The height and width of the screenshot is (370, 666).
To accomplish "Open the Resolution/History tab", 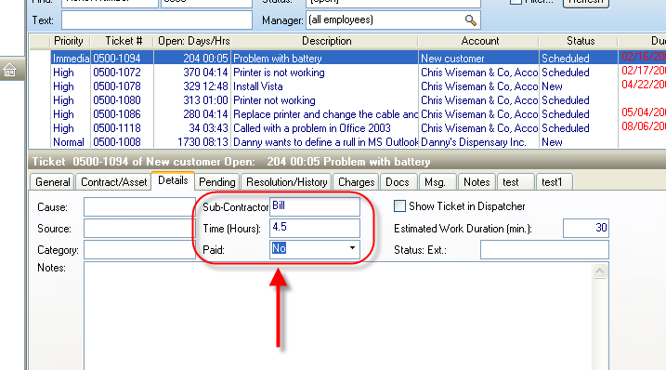I will pyautogui.click(x=286, y=182).
